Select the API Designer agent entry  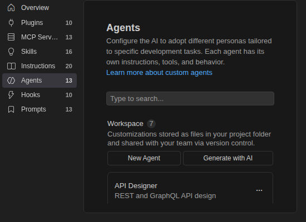190,188
